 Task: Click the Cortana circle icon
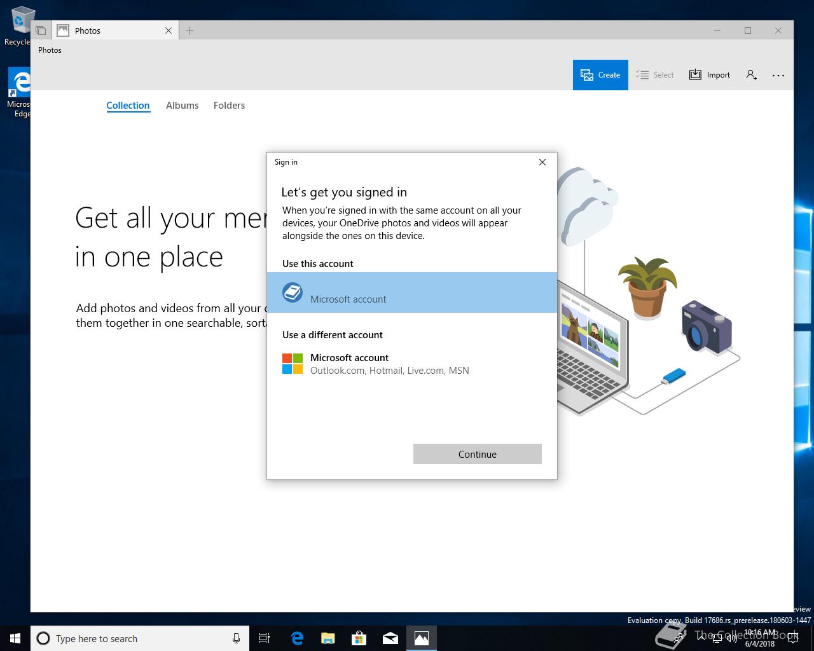tap(43, 638)
